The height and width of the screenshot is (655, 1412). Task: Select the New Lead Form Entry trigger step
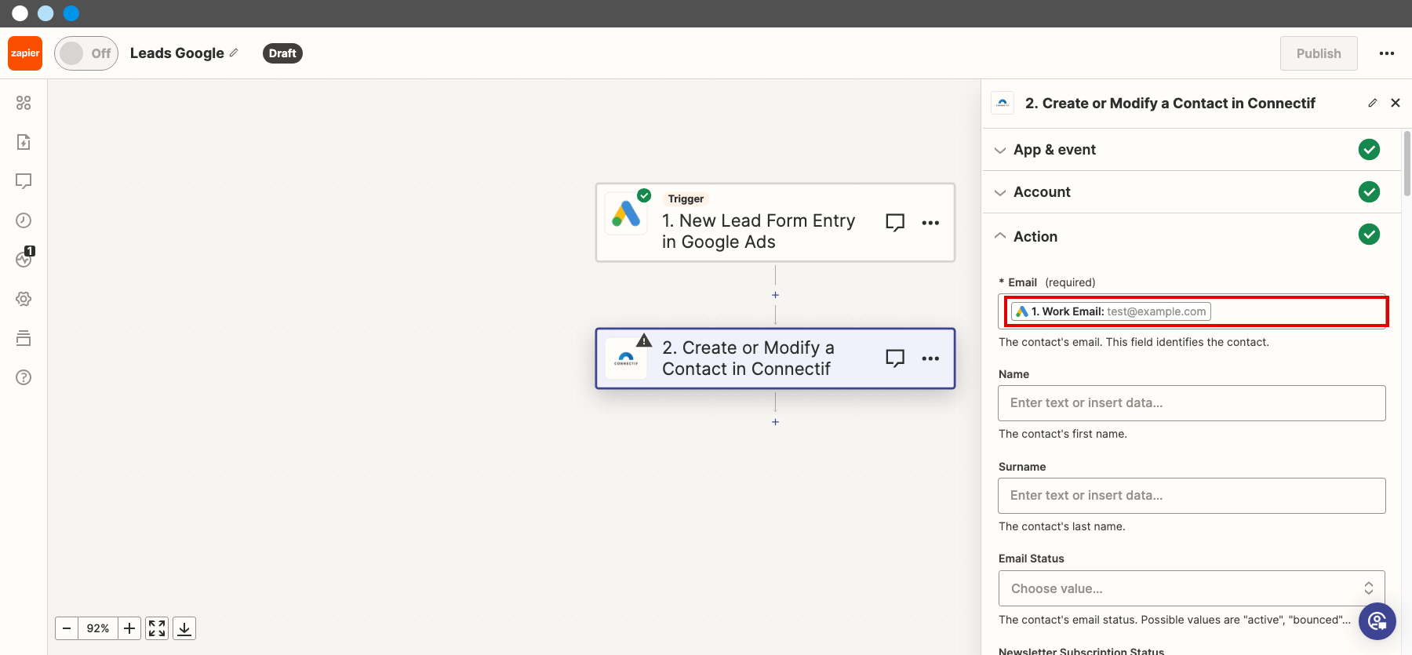[x=775, y=223]
